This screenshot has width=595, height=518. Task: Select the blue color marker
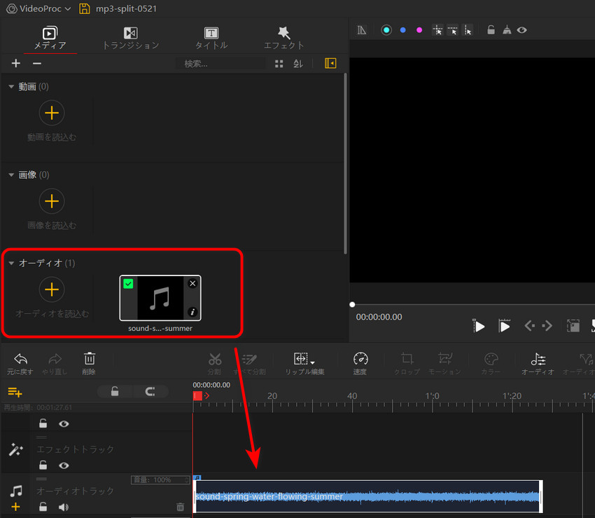click(x=403, y=30)
